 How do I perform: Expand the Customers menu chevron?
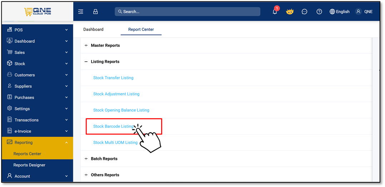coord(66,75)
